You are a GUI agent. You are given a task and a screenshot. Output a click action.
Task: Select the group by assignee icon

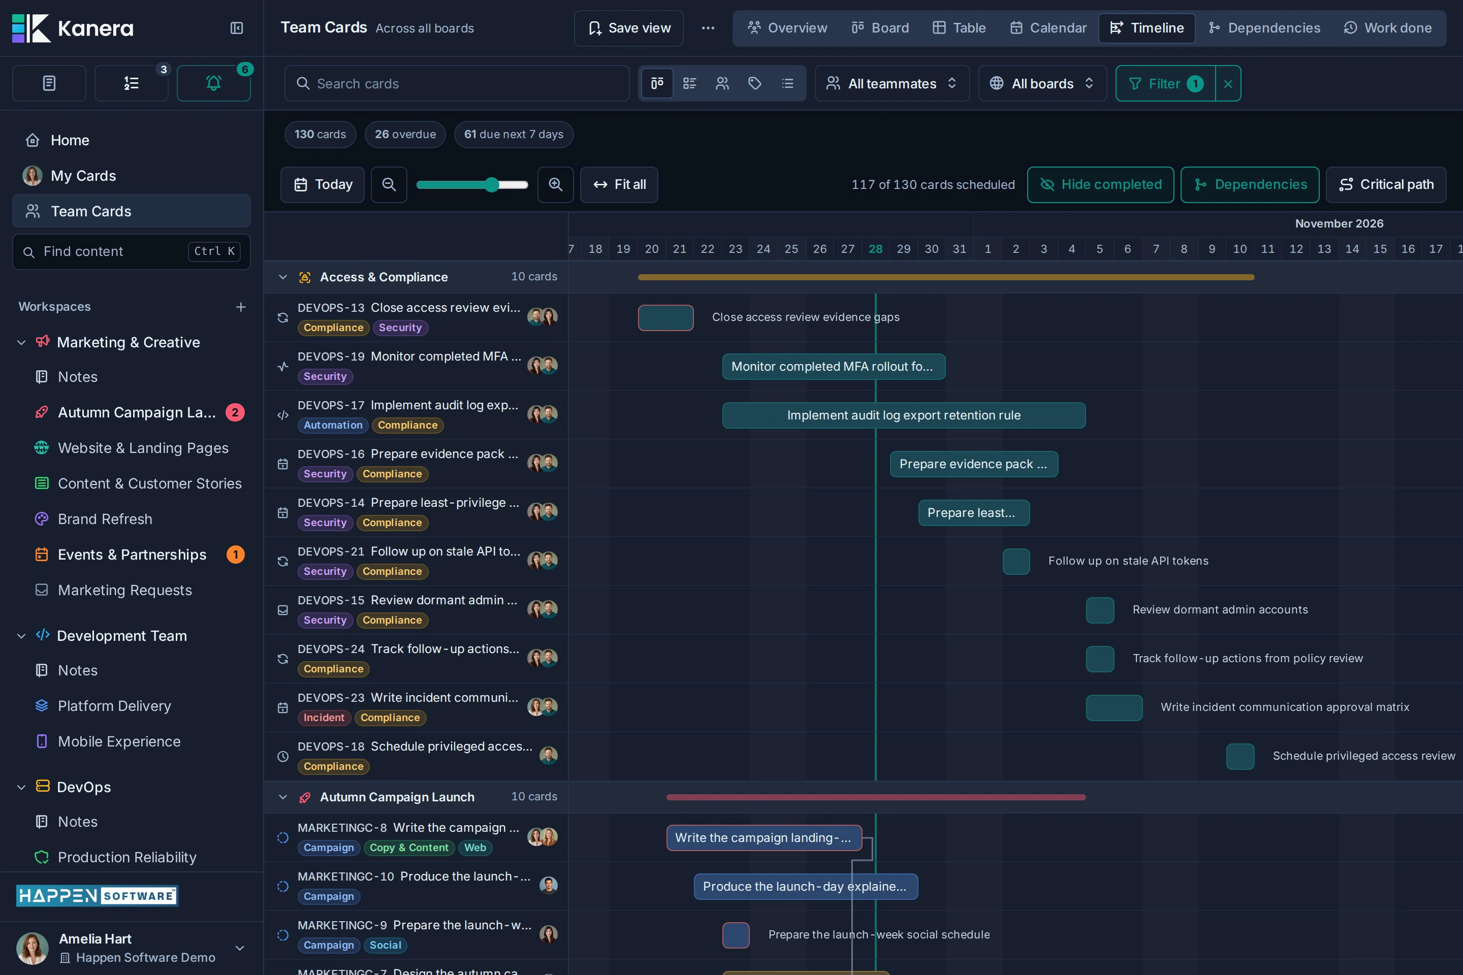click(x=722, y=83)
